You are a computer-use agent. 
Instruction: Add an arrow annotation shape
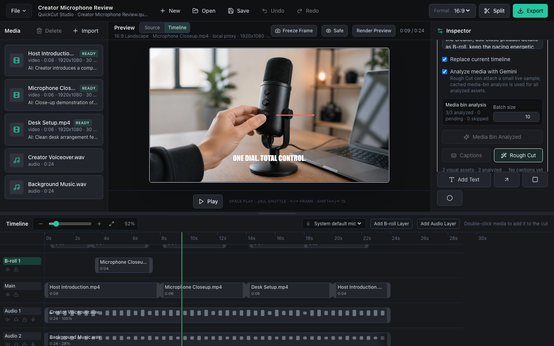click(507, 180)
